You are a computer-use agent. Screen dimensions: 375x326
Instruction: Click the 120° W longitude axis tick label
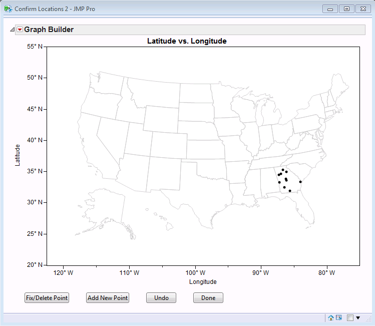click(x=64, y=272)
